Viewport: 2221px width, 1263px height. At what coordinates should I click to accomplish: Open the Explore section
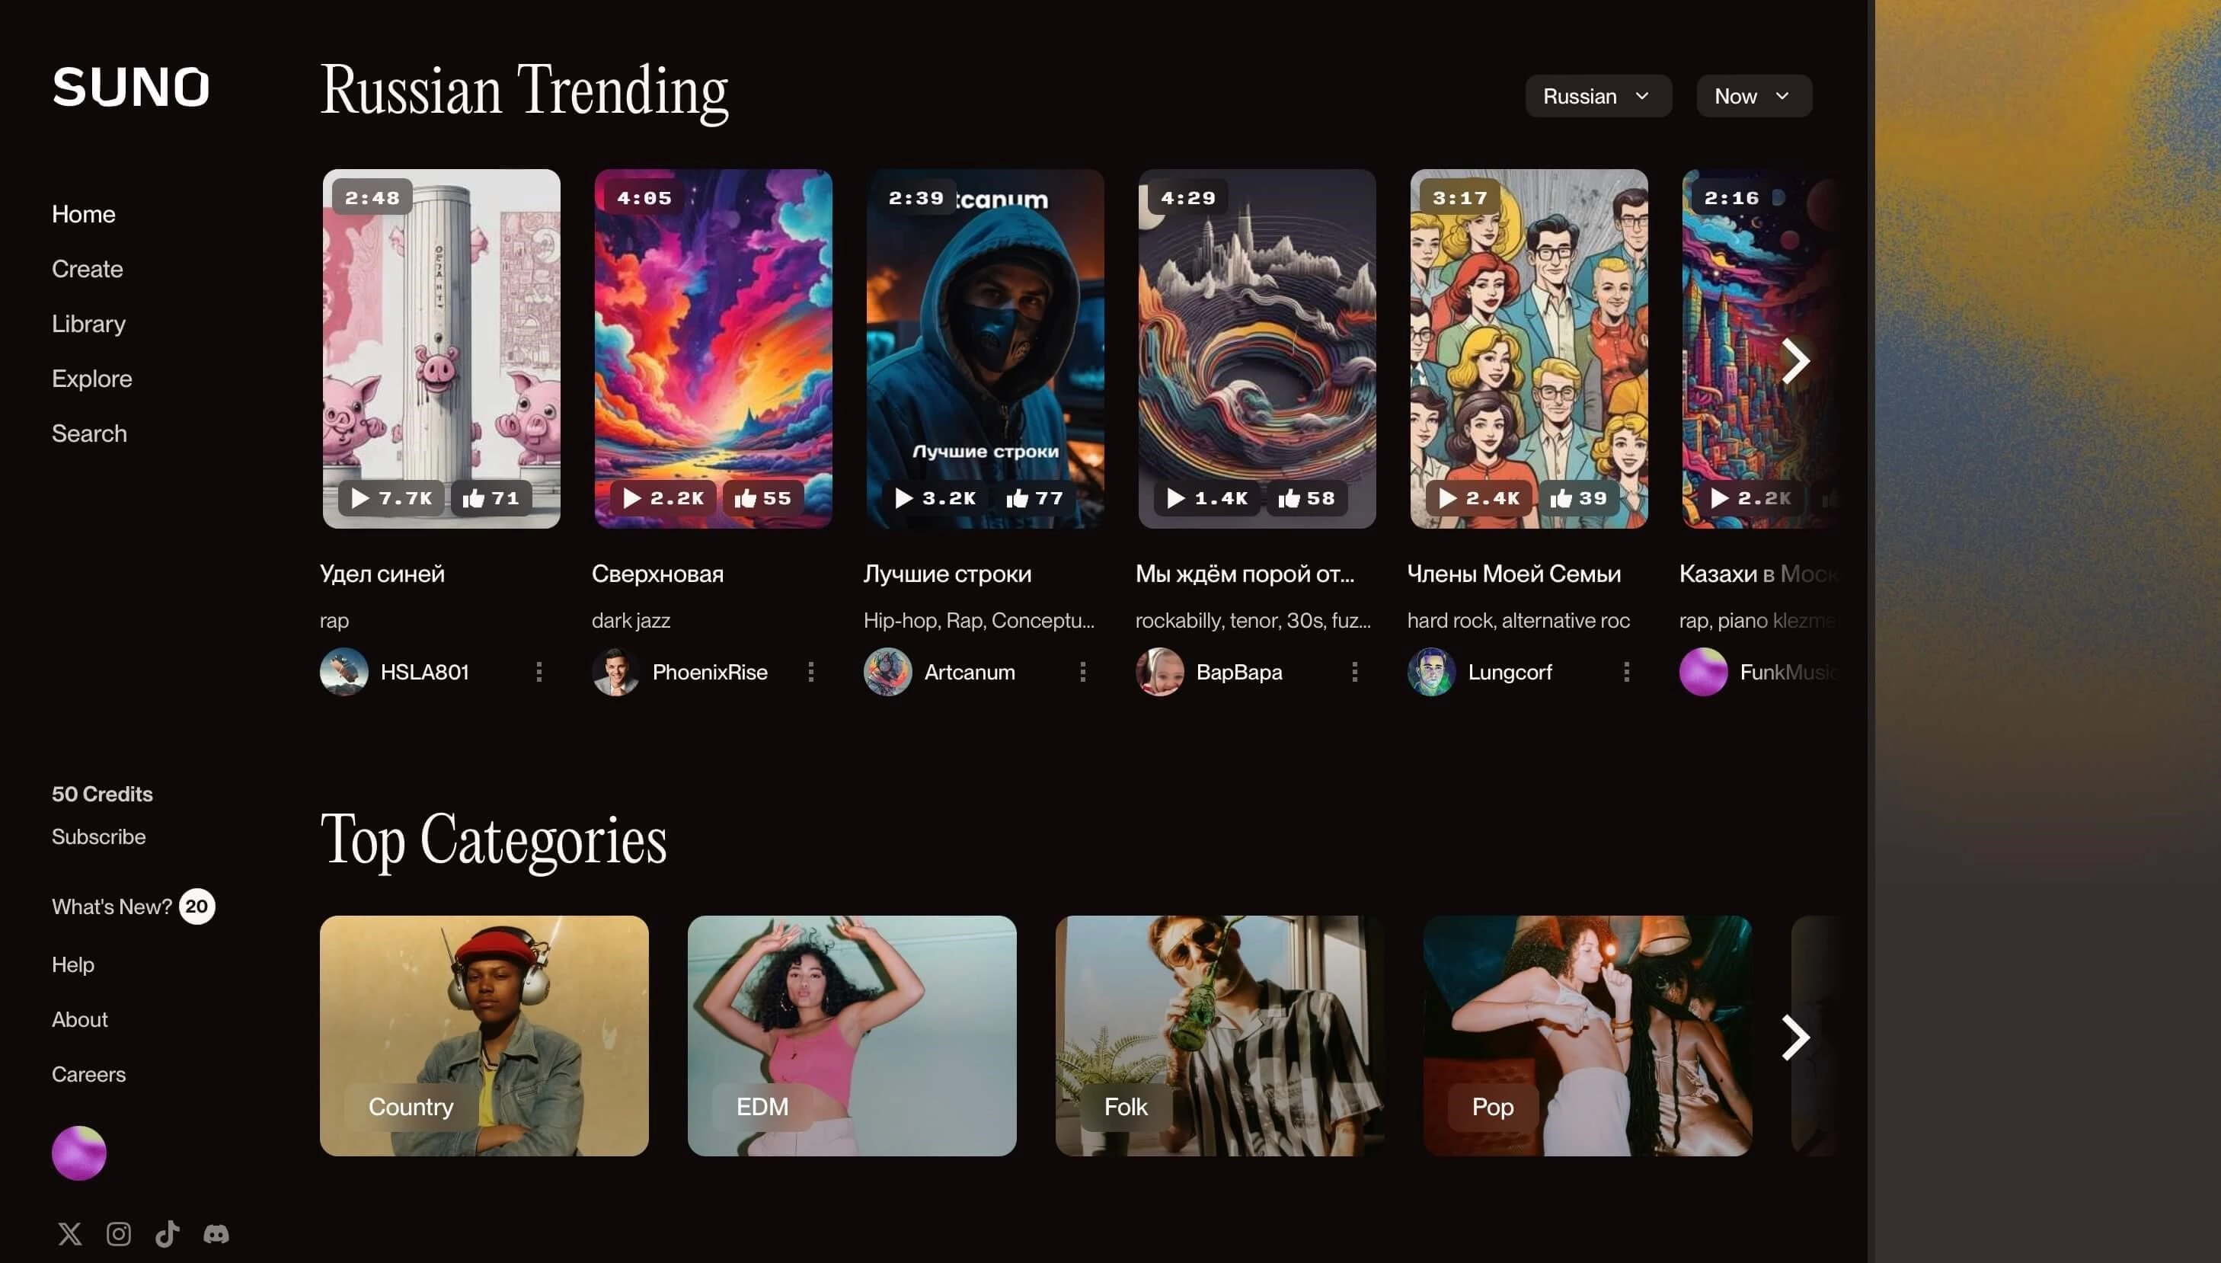(x=91, y=378)
